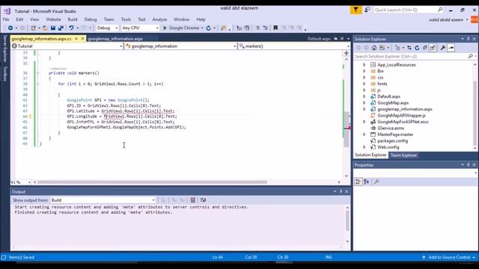Click the browser Refresh icon in toolbar
Image resolution: width=479 pixels, height=269 pixels.
(x=208, y=28)
